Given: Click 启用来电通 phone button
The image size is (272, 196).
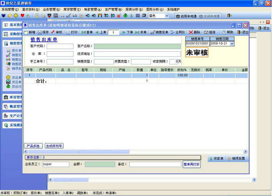Looking at the screenshot, I should point(187,16).
